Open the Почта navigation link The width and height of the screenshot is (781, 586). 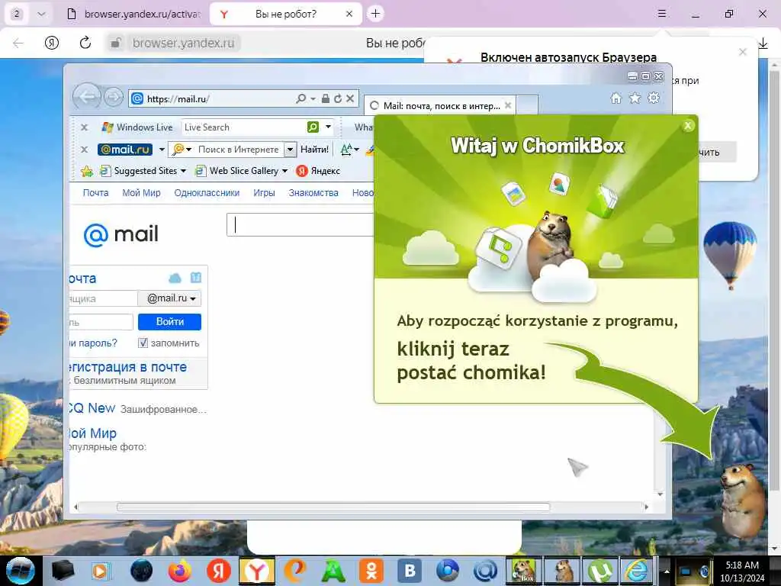(x=95, y=193)
